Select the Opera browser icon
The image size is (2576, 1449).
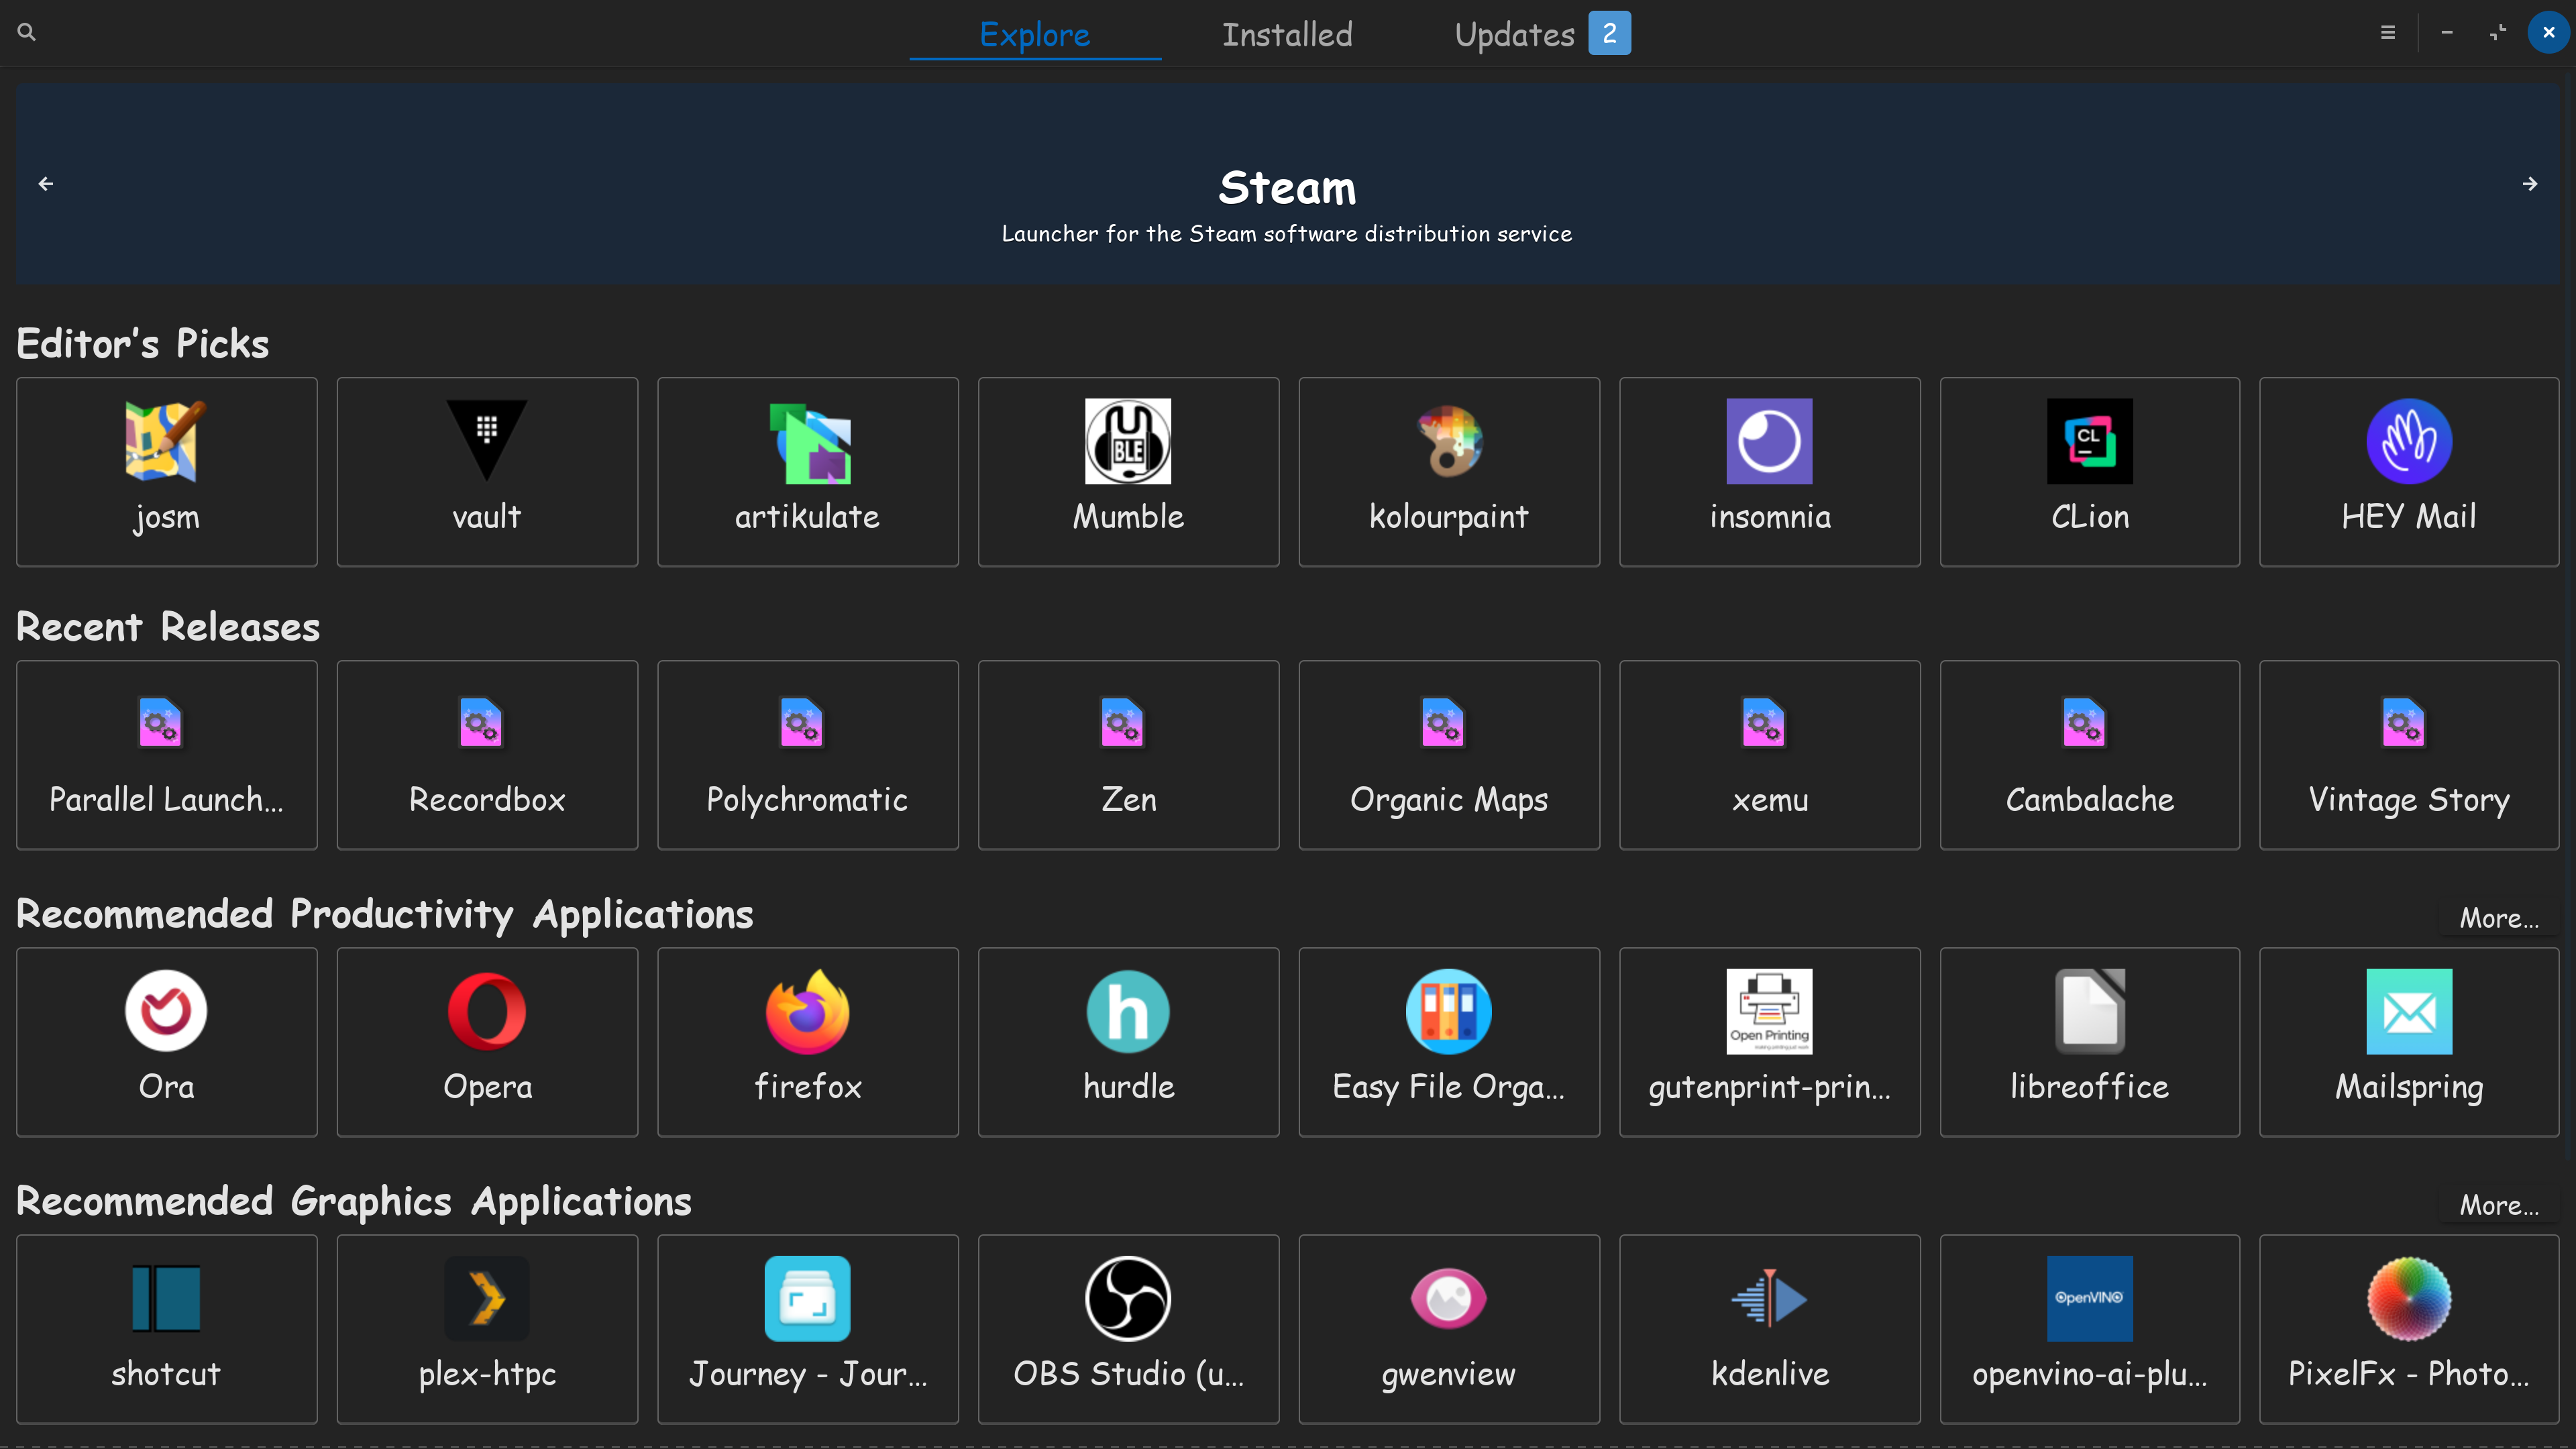[487, 1012]
